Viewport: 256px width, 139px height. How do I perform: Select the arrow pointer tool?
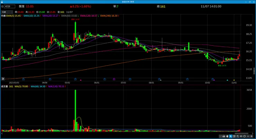click(231, 136)
